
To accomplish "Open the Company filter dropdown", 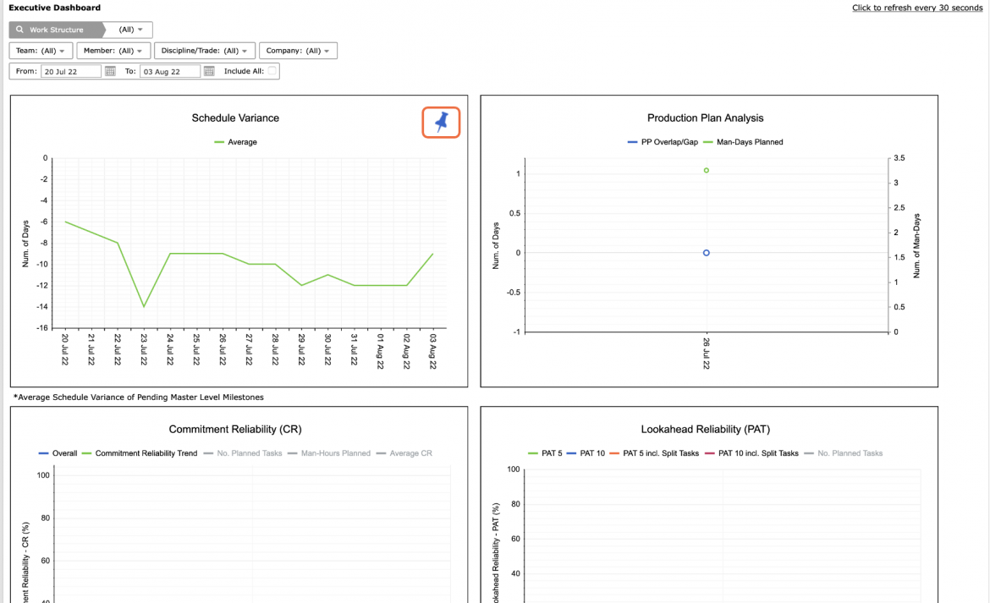I will (298, 51).
